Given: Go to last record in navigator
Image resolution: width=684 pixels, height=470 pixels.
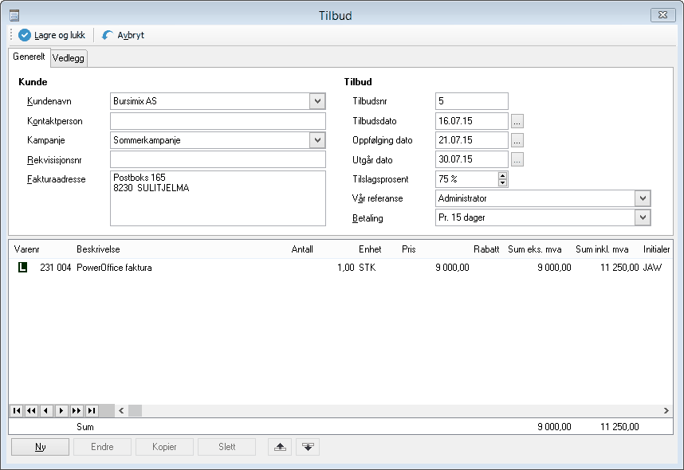Looking at the screenshot, I should click(x=92, y=410).
